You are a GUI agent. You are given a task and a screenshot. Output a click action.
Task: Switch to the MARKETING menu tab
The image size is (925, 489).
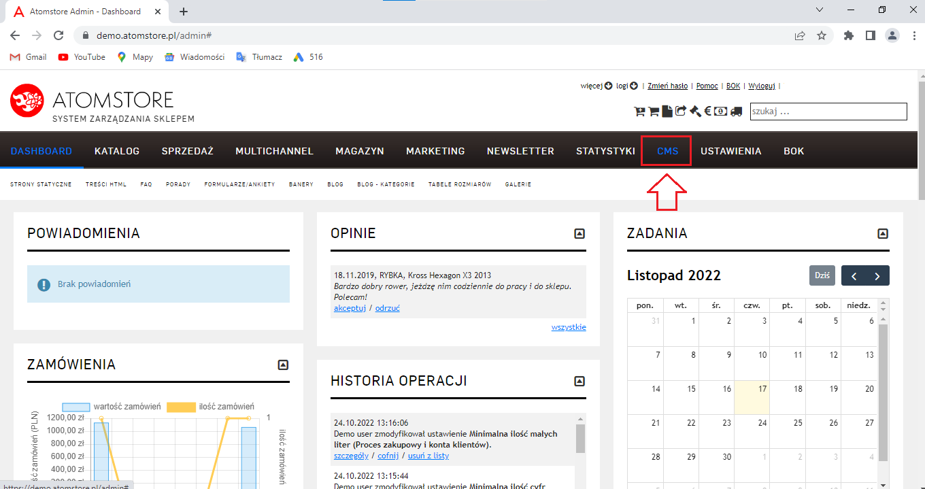[x=435, y=151]
